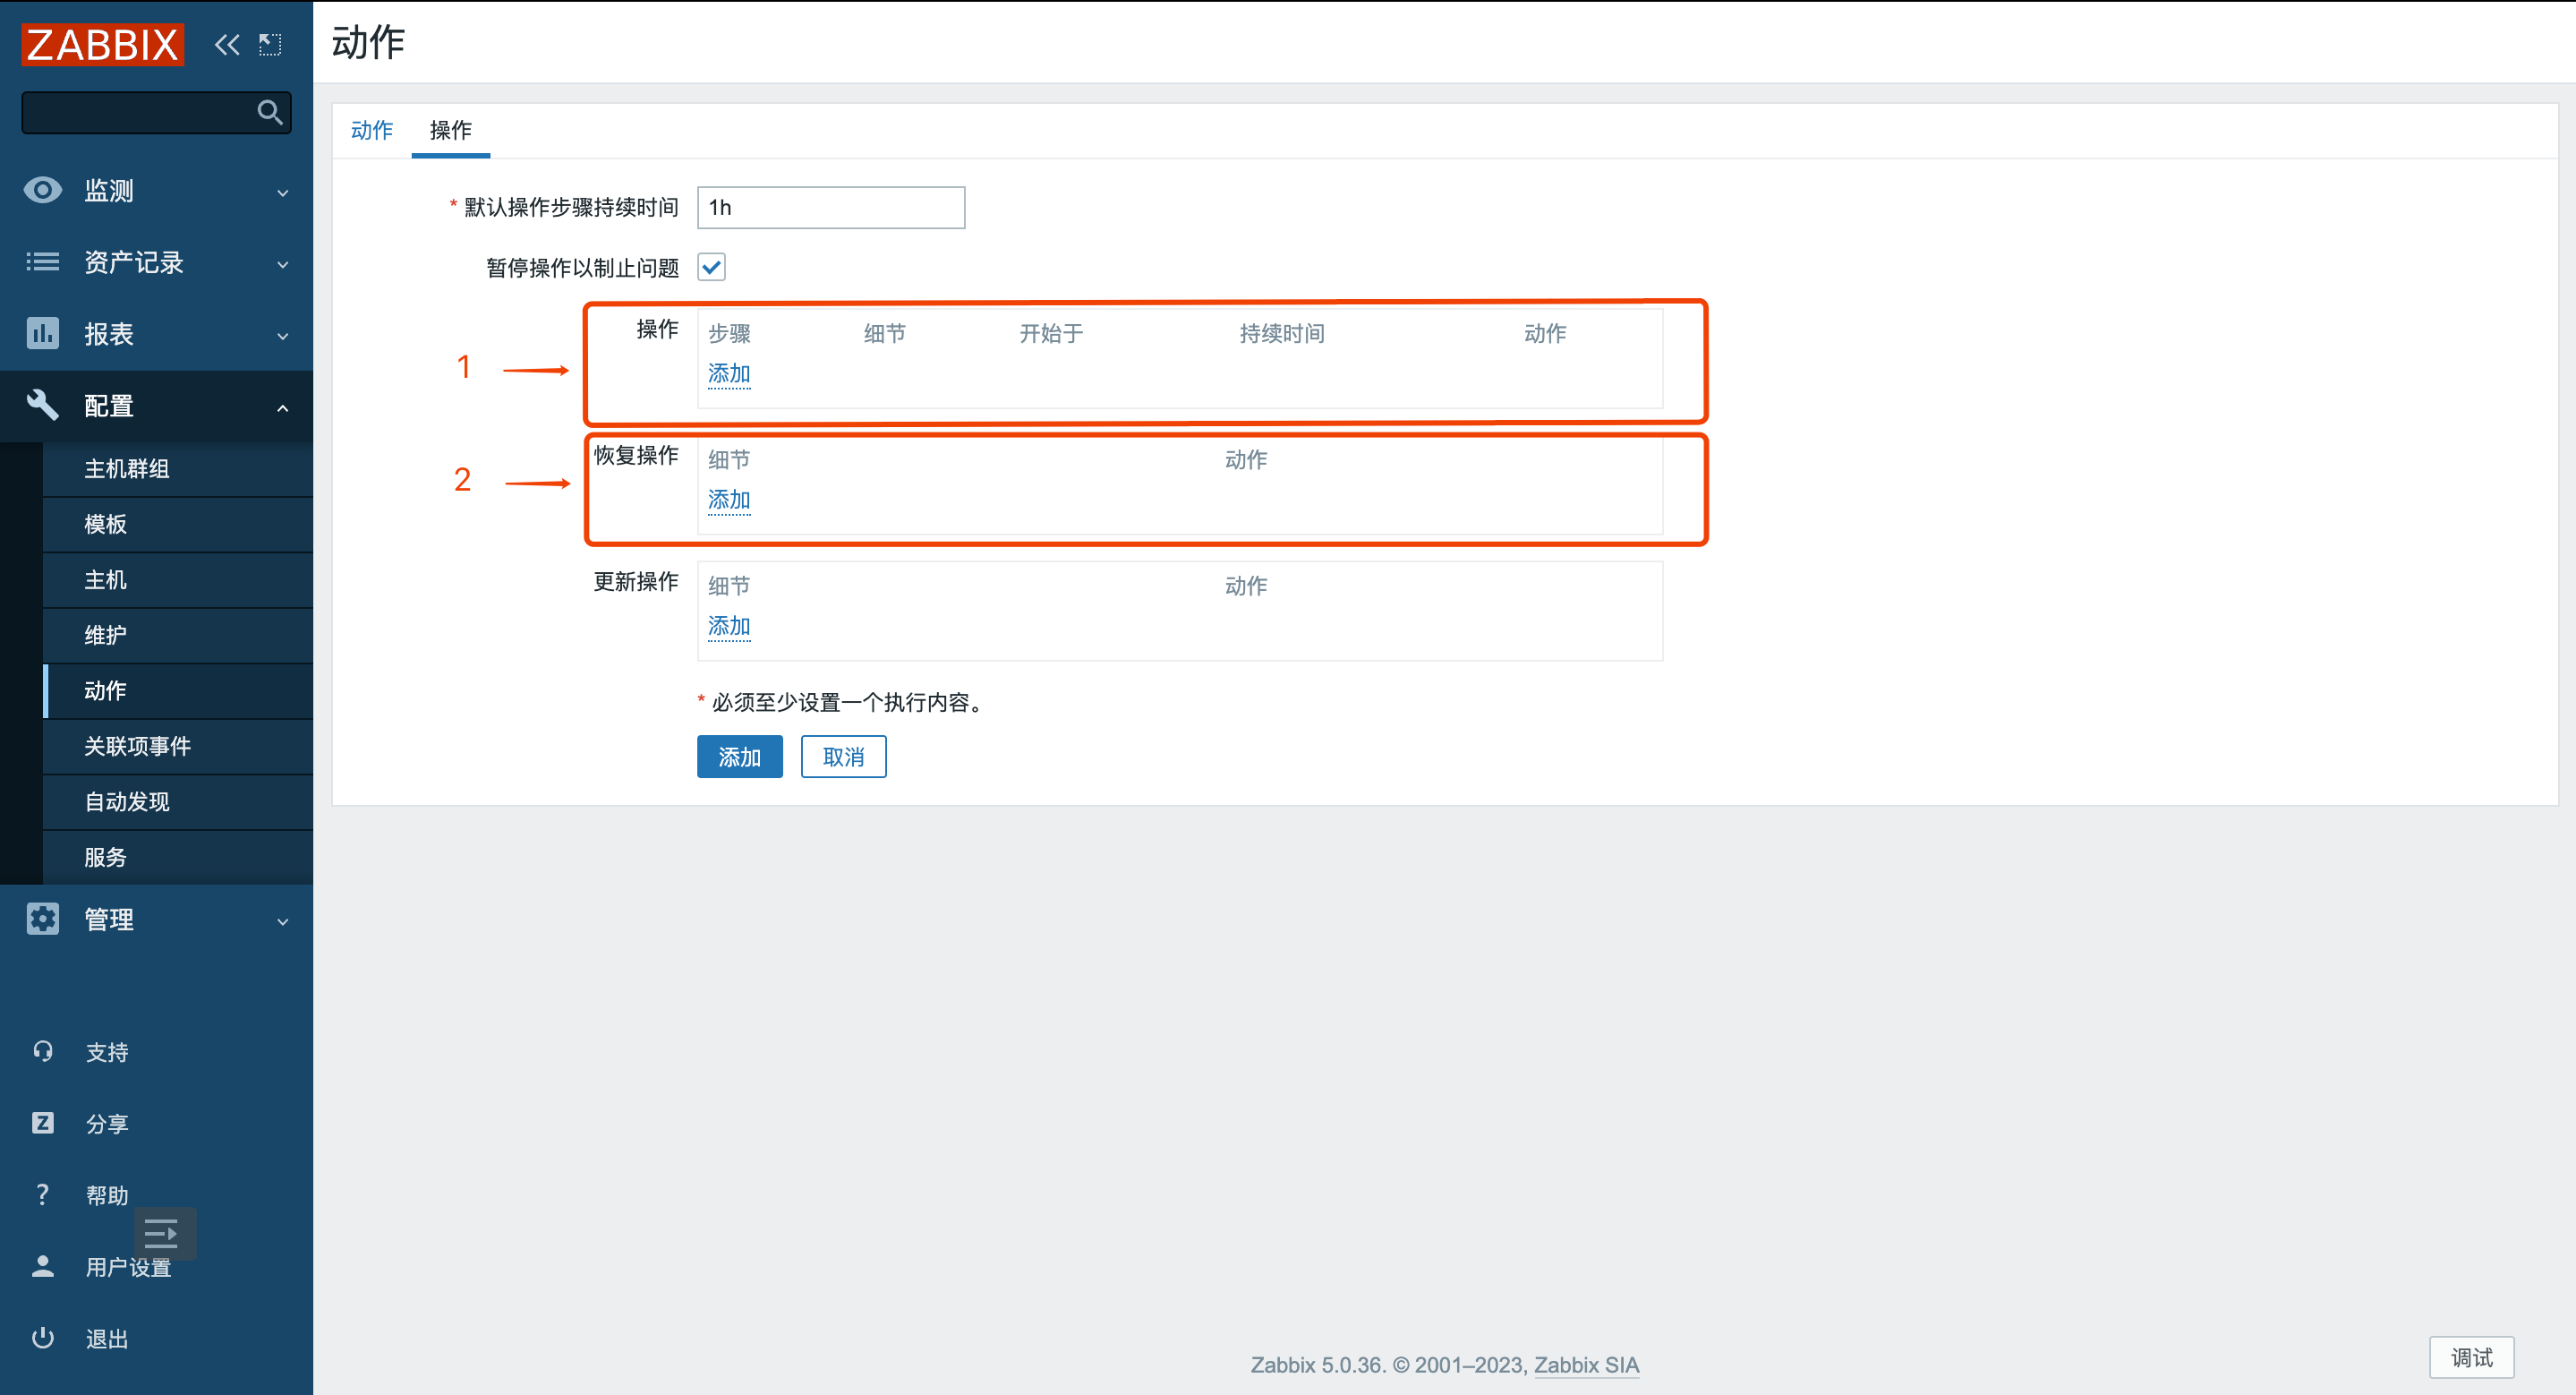Click the kiosk mode sidebar icon
2576x1395 pixels.
(270, 45)
